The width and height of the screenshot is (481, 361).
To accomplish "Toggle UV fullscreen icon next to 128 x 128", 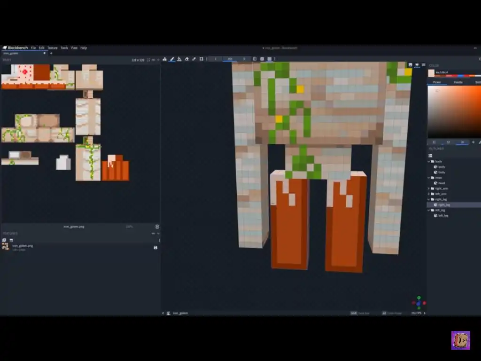I will click(x=148, y=60).
